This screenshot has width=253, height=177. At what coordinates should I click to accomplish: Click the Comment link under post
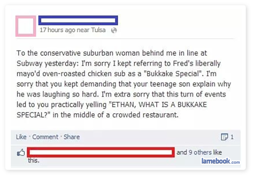pyautogui.click(x=45, y=137)
